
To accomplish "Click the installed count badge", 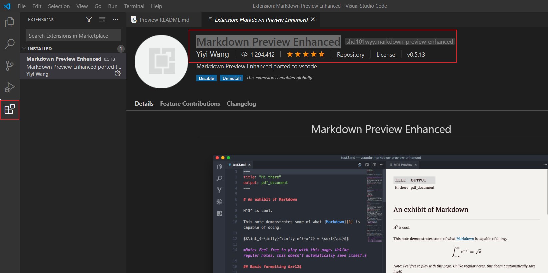I will click(121, 49).
